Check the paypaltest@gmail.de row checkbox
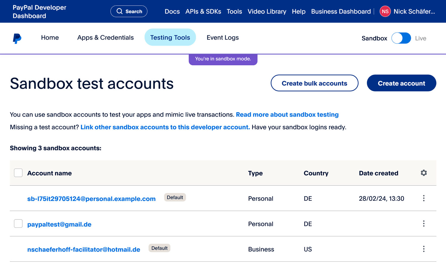The height and width of the screenshot is (276, 446). click(18, 224)
